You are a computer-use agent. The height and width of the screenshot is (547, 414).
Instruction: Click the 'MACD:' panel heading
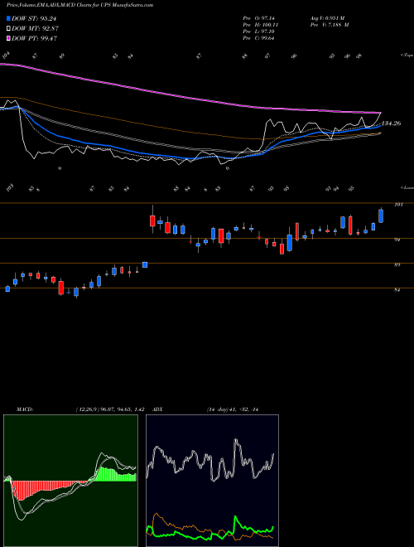point(25,409)
